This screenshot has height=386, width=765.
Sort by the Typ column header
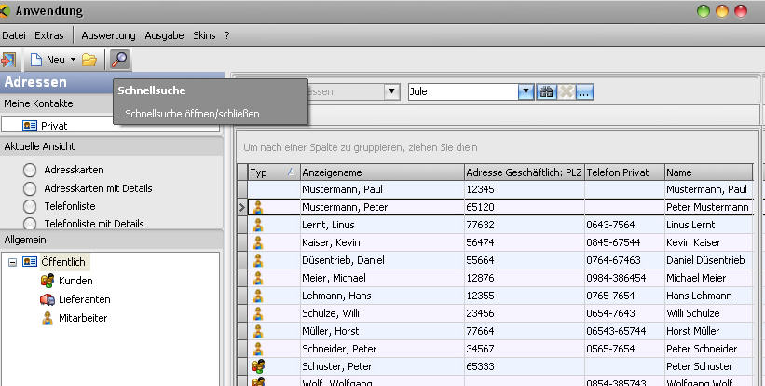point(274,172)
